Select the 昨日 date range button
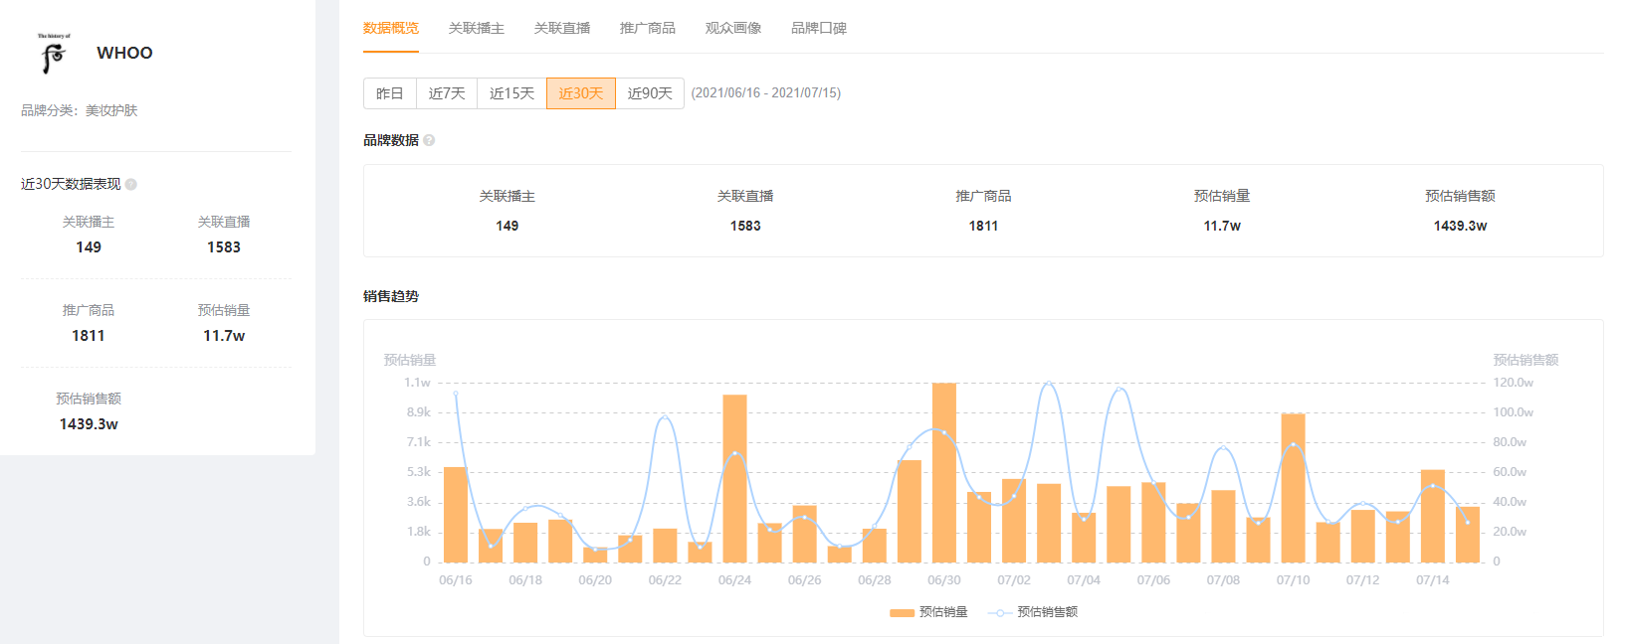The image size is (1628, 644). coord(390,93)
